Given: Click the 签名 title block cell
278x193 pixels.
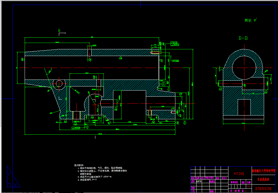Looking at the screenshot, I should (x=218, y=178).
